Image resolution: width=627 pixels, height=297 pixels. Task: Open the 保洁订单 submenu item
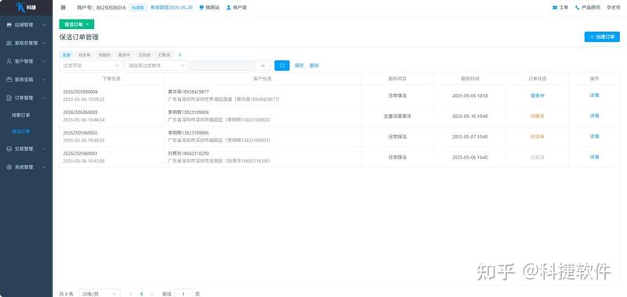click(x=21, y=131)
